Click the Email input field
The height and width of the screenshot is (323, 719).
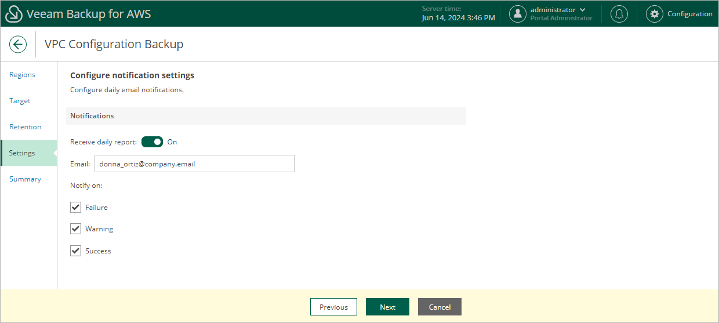click(x=194, y=164)
